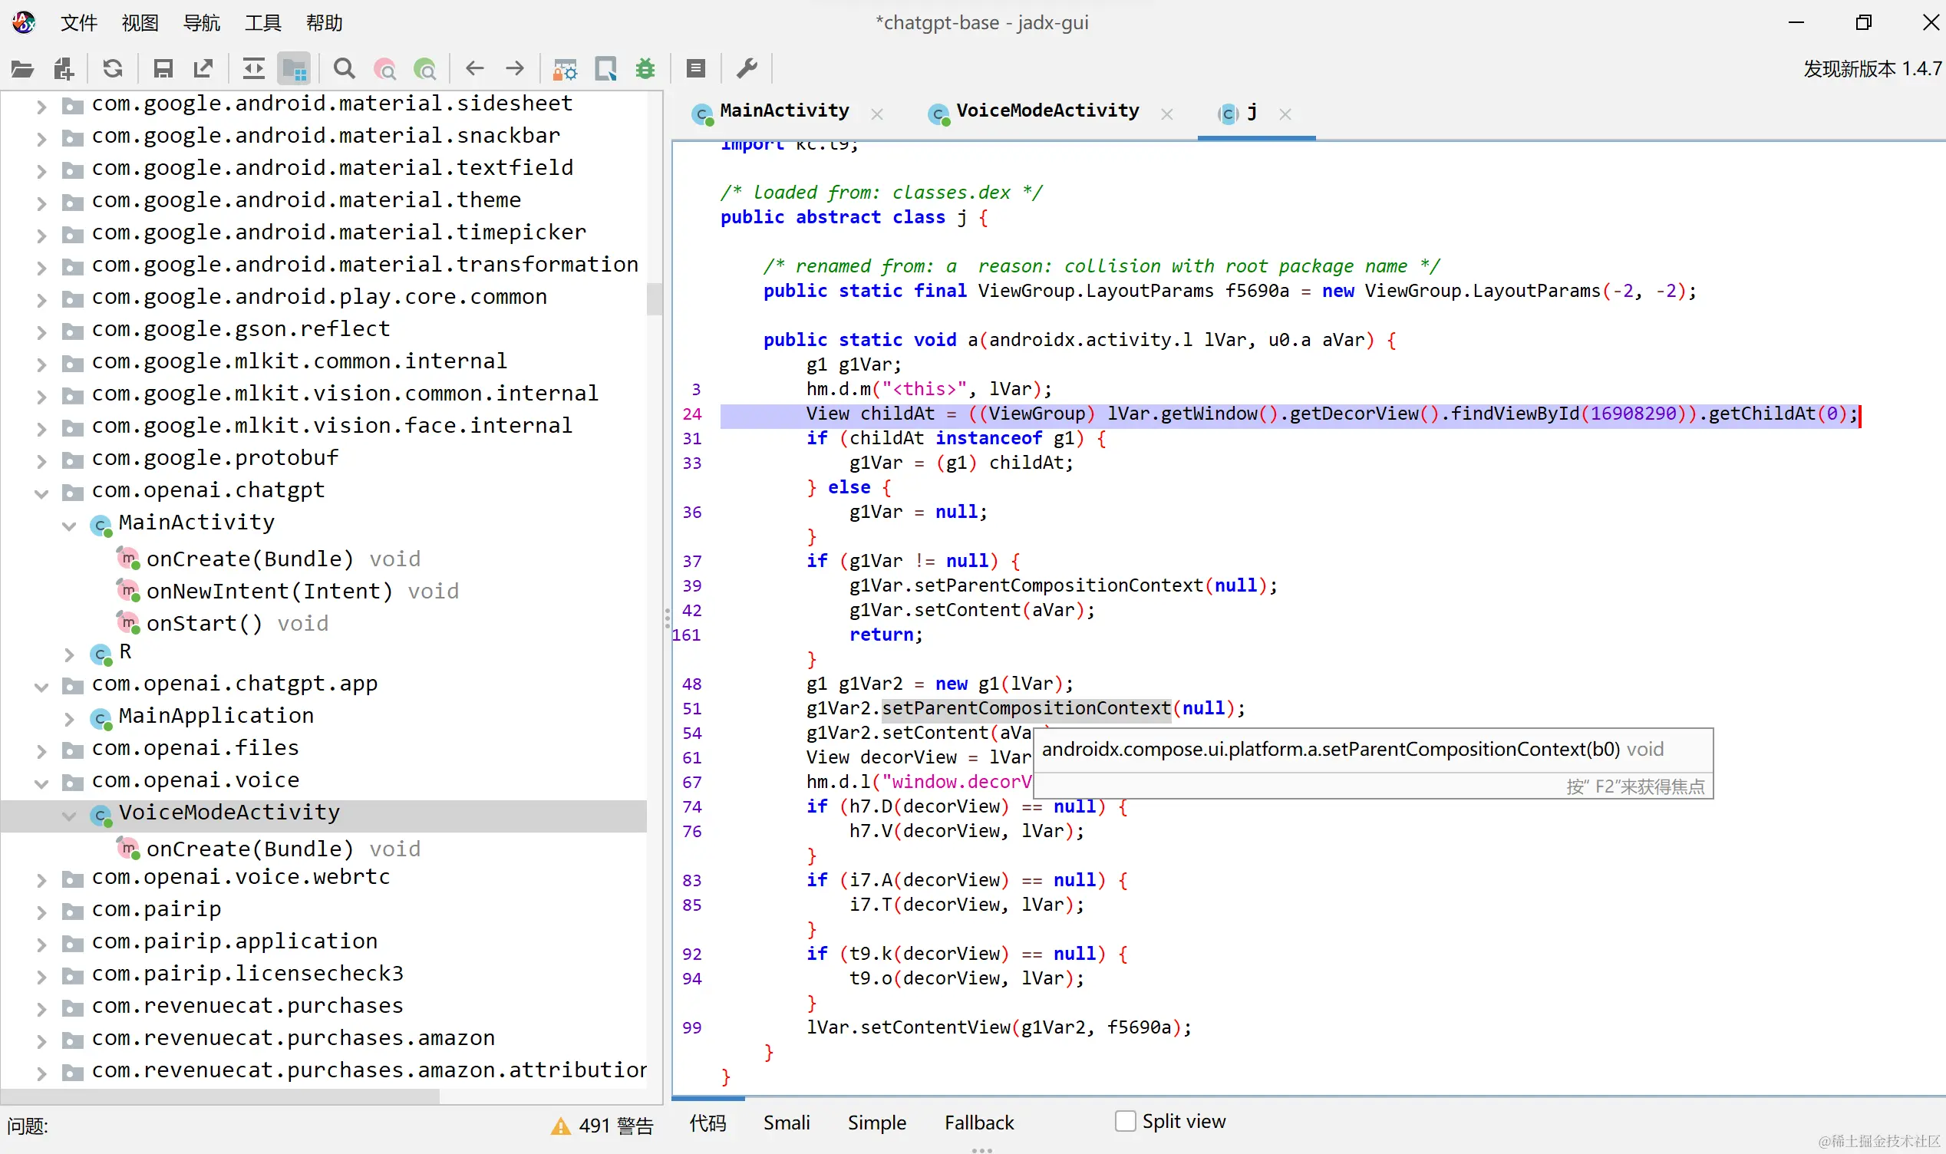Expand com.pairip.licensecheck3 package
1946x1154 pixels.
42,977
